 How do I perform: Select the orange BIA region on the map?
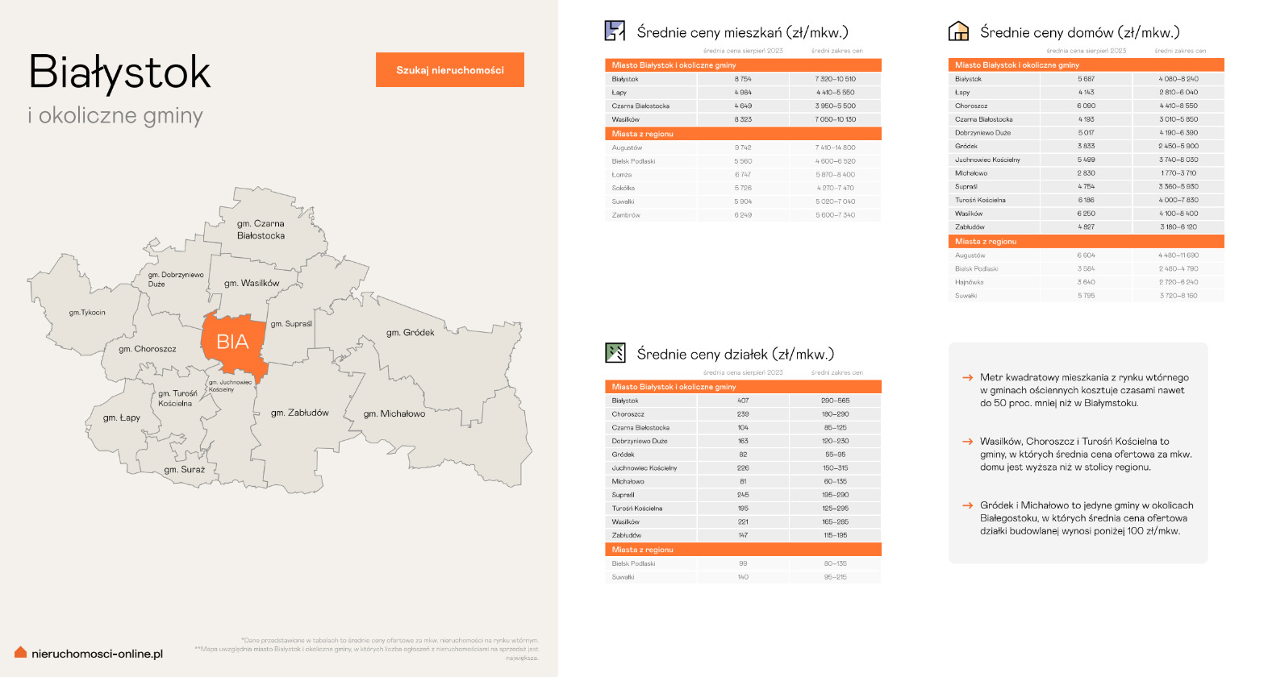232,343
